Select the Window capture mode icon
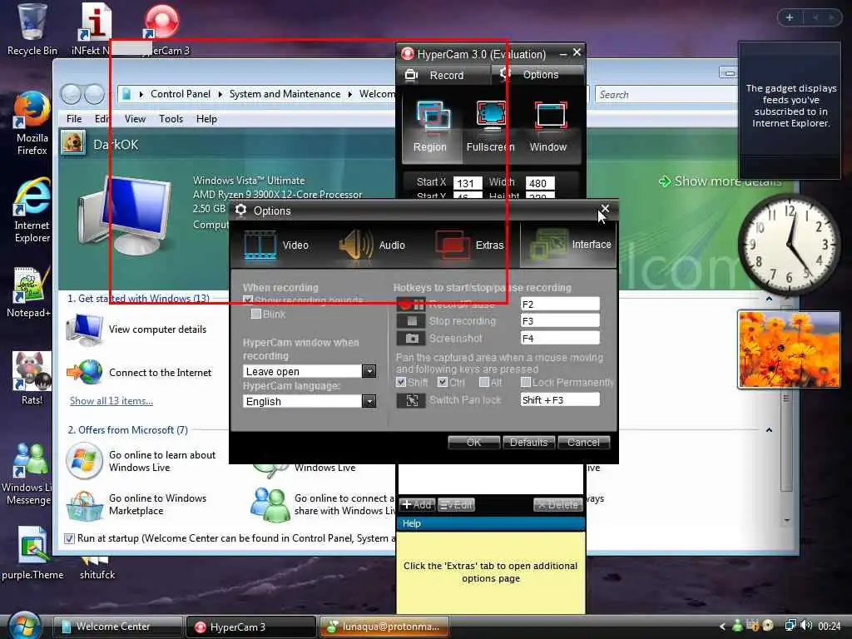Image resolution: width=852 pixels, height=639 pixels. [551, 116]
